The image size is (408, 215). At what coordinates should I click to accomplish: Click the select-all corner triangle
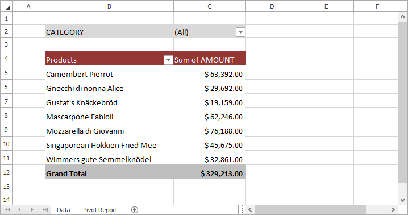tap(6, 6)
